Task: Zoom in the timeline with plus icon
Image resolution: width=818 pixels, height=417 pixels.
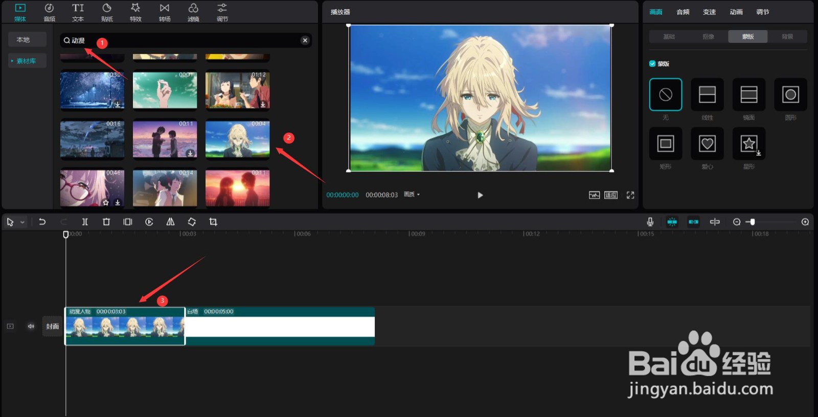Action: 805,222
